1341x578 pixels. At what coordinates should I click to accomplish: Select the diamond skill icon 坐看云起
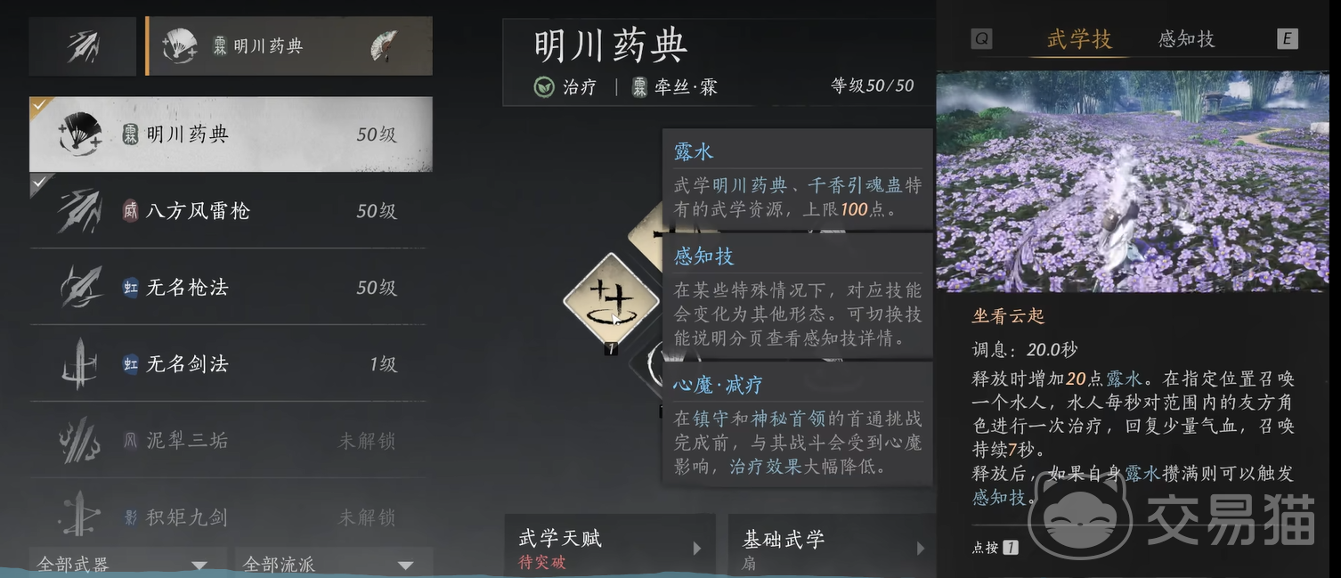[612, 300]
